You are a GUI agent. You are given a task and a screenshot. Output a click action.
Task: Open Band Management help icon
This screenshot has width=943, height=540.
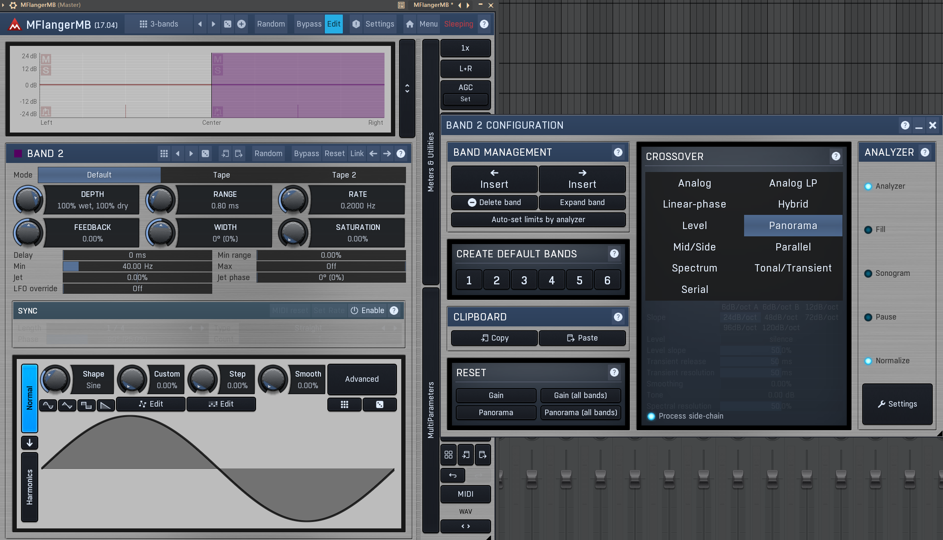[618, 152]
